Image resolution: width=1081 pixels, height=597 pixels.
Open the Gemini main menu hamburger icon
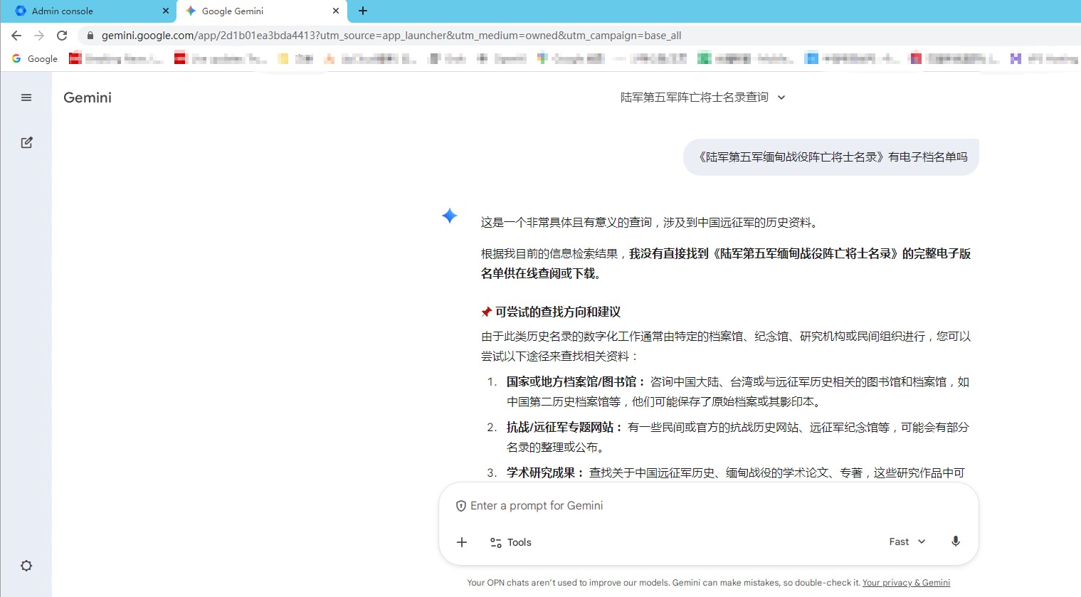point(26,97)
